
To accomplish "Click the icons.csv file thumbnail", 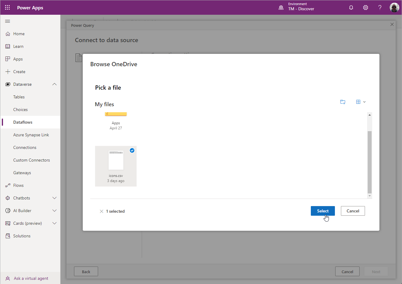I will (116, 160).
